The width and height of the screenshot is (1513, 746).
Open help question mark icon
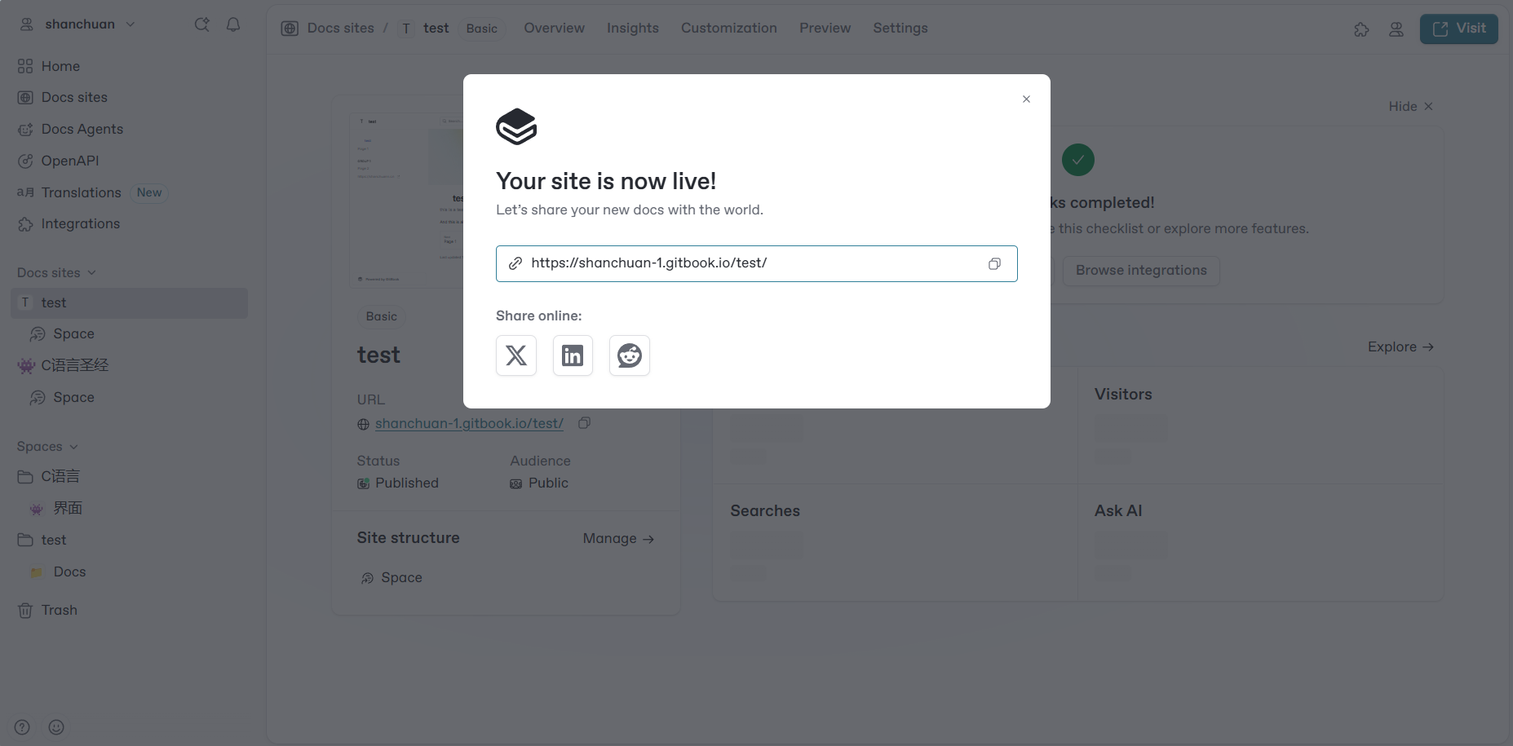23,727
